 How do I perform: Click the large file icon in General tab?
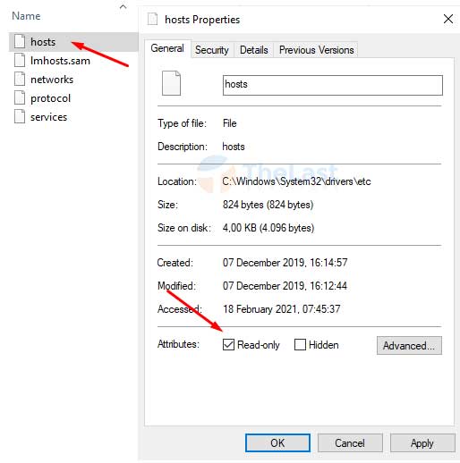point(171,83)
